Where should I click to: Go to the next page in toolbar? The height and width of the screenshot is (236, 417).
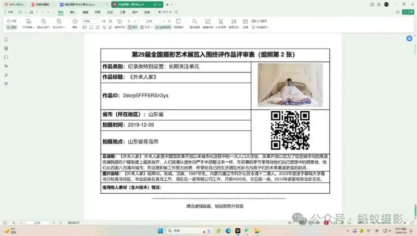[x=164, y=21]
